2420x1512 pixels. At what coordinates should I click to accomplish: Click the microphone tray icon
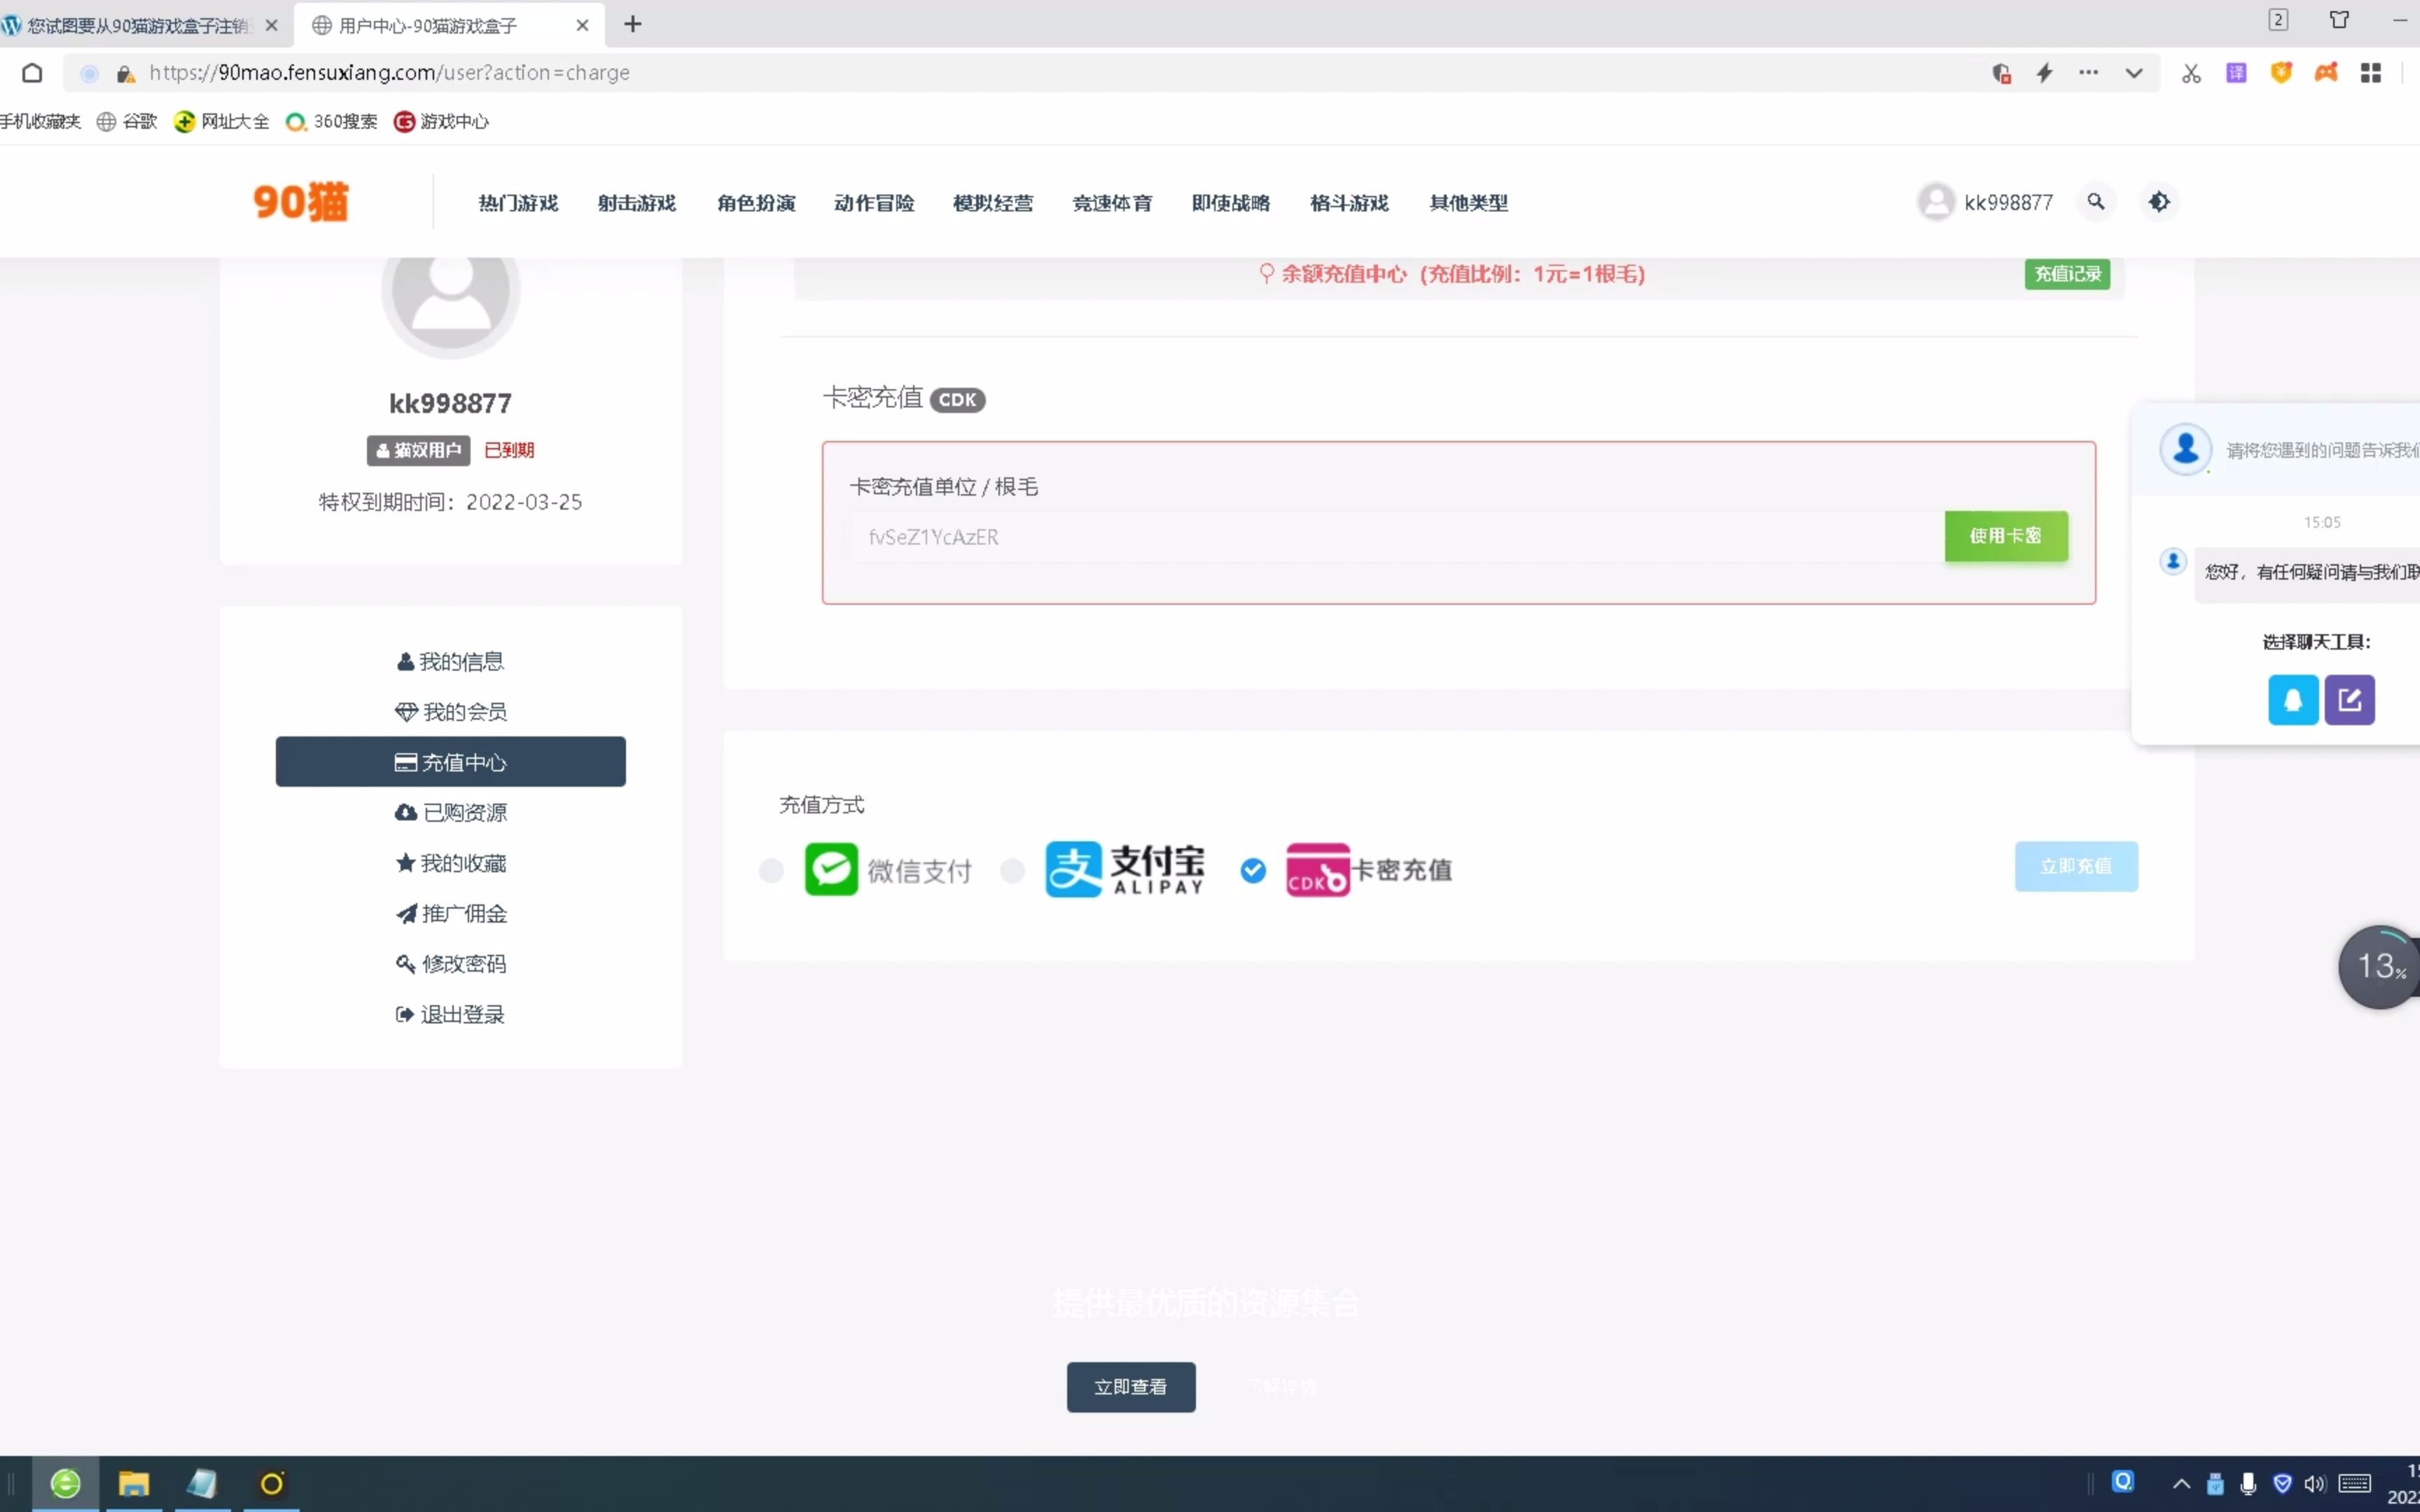(2248, 1484)
